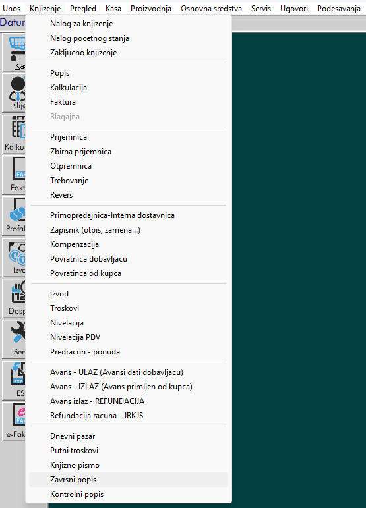Viewport: 366px width, 508px height.
Task: Open the Faktura sidebar icon
Action: 14,175
